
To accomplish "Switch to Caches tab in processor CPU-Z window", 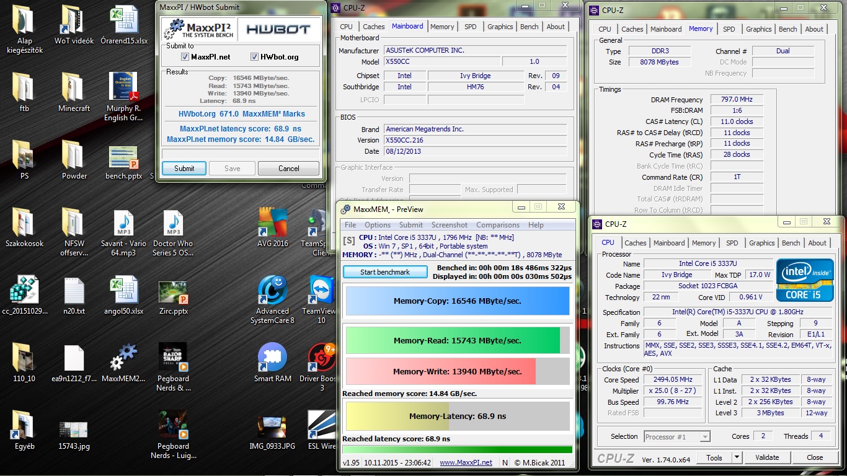I will (x=636, y=243).
